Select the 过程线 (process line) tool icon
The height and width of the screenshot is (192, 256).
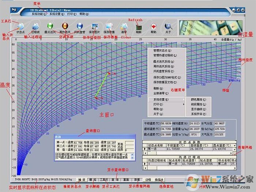[35, 27]
